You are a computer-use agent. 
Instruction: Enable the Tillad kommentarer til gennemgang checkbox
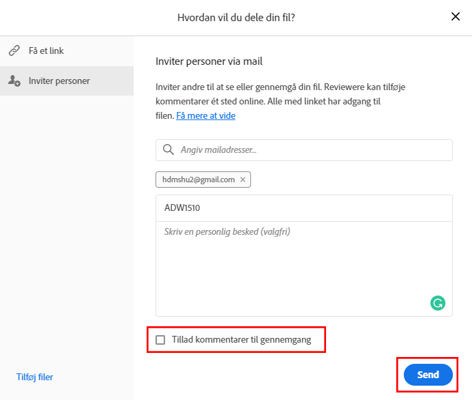point(160,340)
